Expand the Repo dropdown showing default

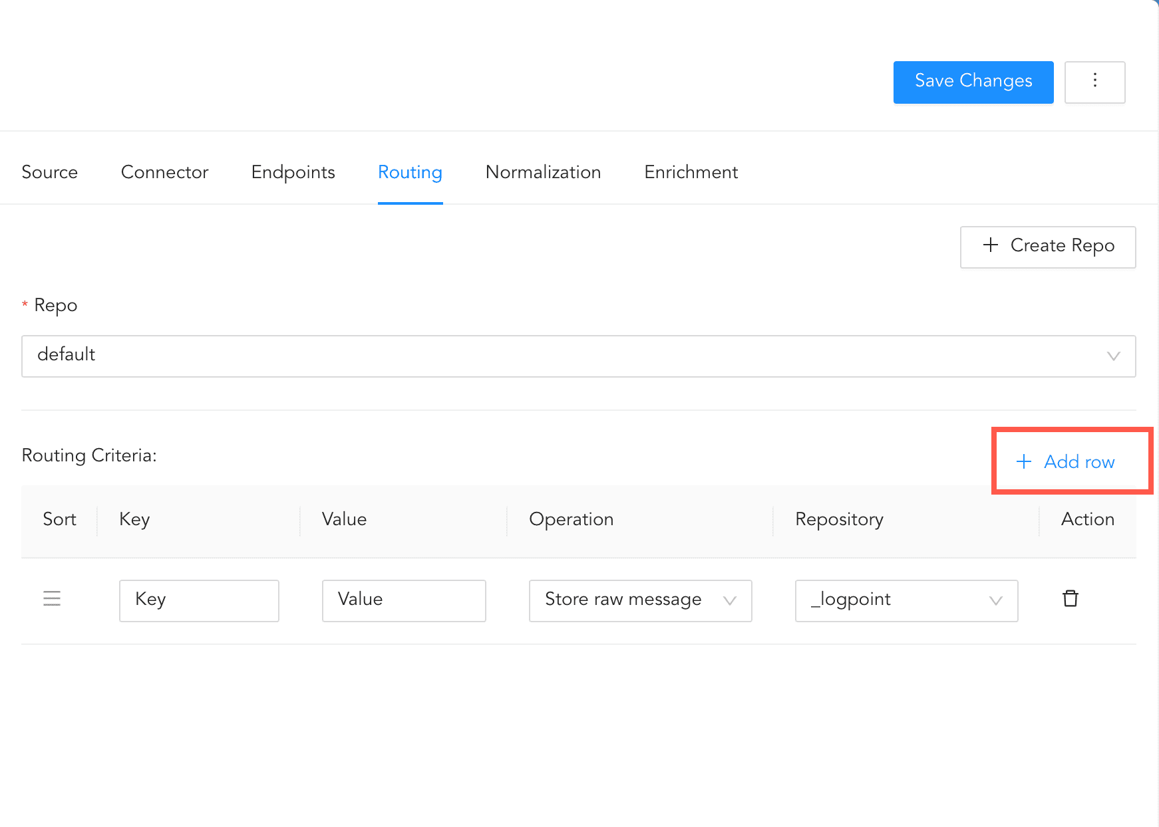(x=578, y=356)
